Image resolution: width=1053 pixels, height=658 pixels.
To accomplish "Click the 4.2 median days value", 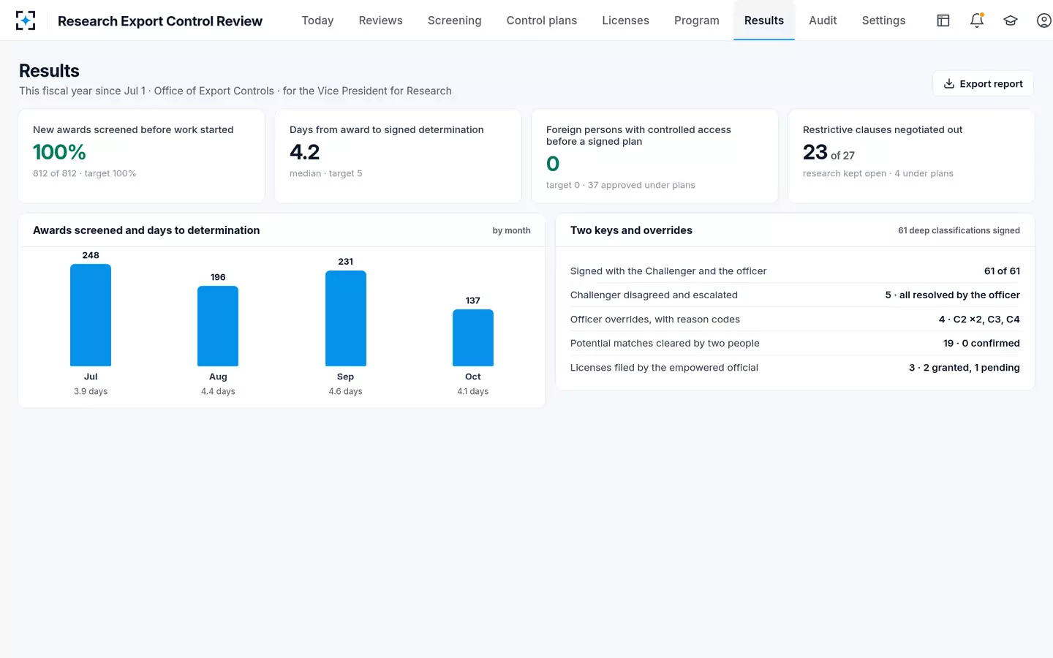I will pyautogui.click(x=305, y=152).
